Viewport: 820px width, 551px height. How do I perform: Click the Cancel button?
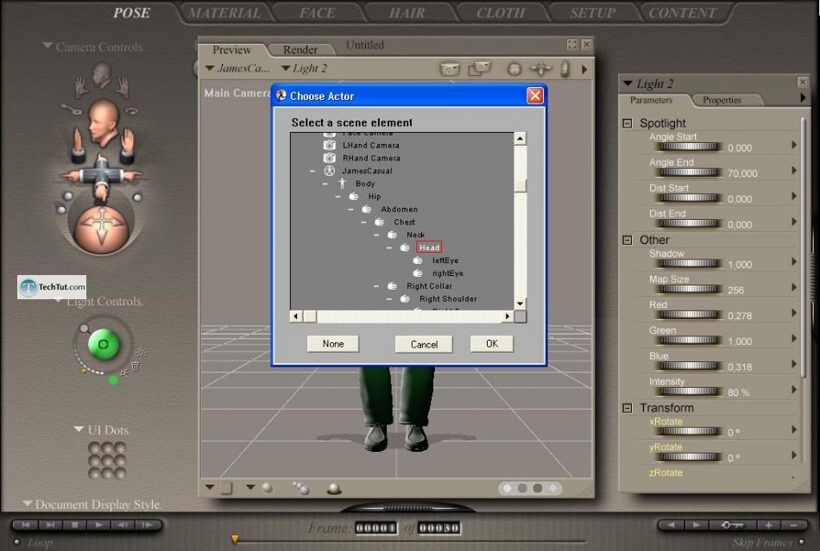coord(424,344)
